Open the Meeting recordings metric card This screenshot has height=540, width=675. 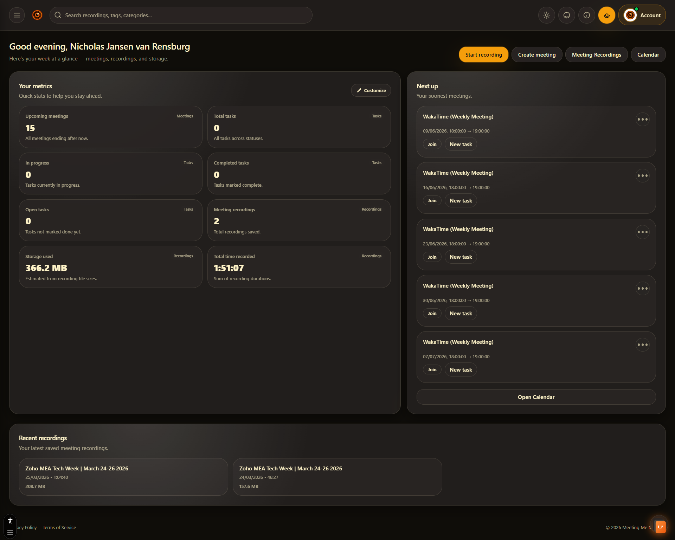(x=299, y=220)
